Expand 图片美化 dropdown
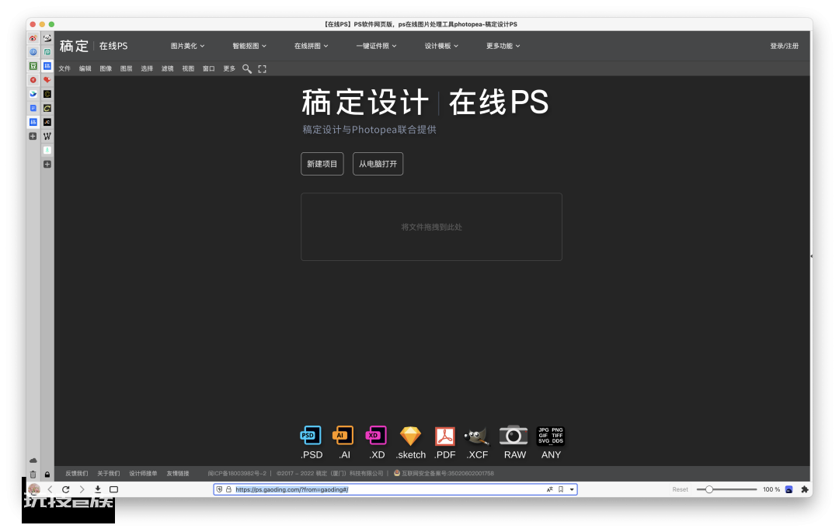 (188, 46)
